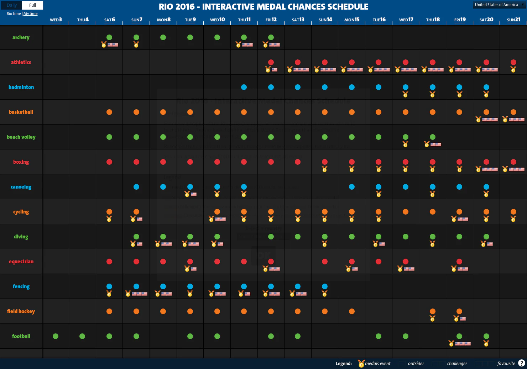The width and height of the screenshot is (527, 369).
Task: Select the FRI 12 date column header
Action: click(271, 20)
